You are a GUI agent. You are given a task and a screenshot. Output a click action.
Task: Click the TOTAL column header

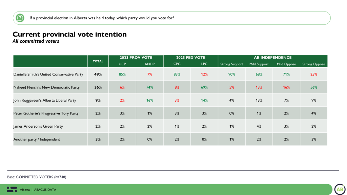point(98,61)
